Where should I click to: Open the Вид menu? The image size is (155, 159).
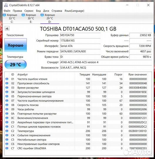38,11
